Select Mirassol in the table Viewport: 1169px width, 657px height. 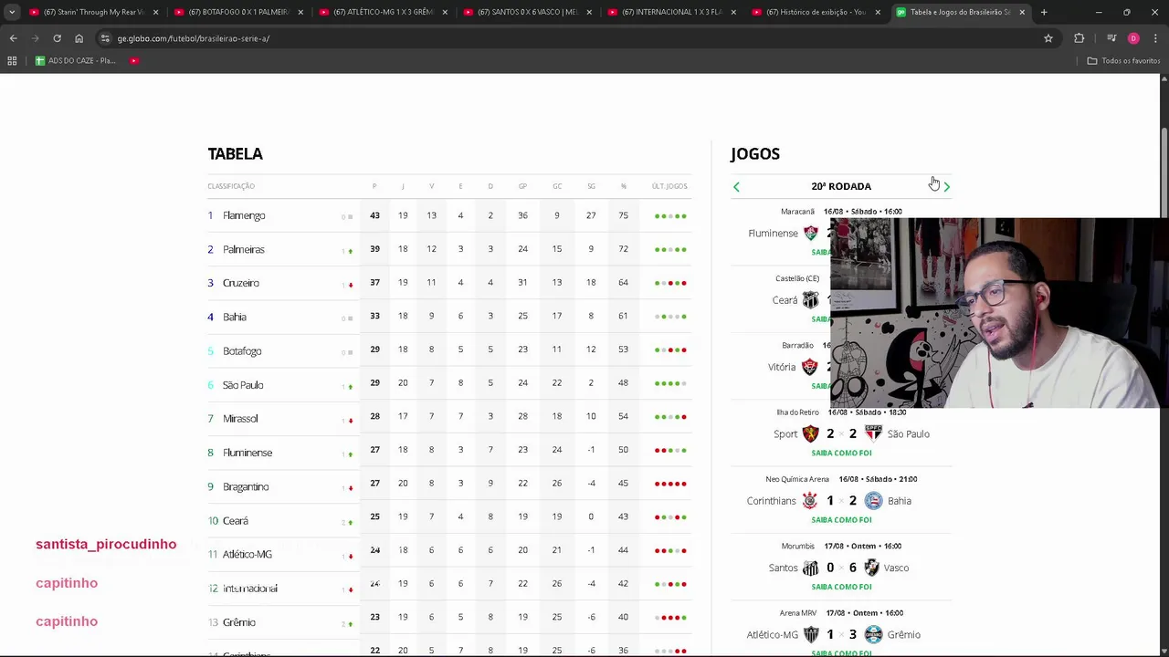point(240,418)
